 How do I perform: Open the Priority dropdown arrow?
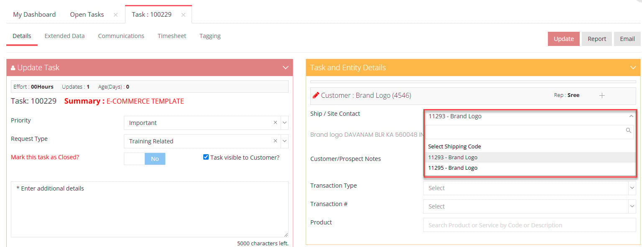[x=285, y=123]
